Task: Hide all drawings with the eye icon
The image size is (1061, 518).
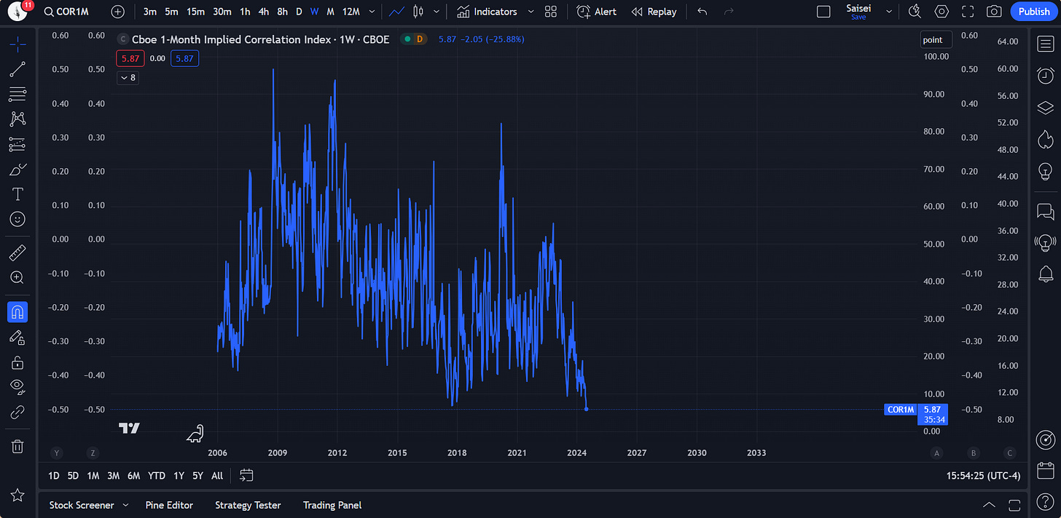Action: click(x=17, y=386)
